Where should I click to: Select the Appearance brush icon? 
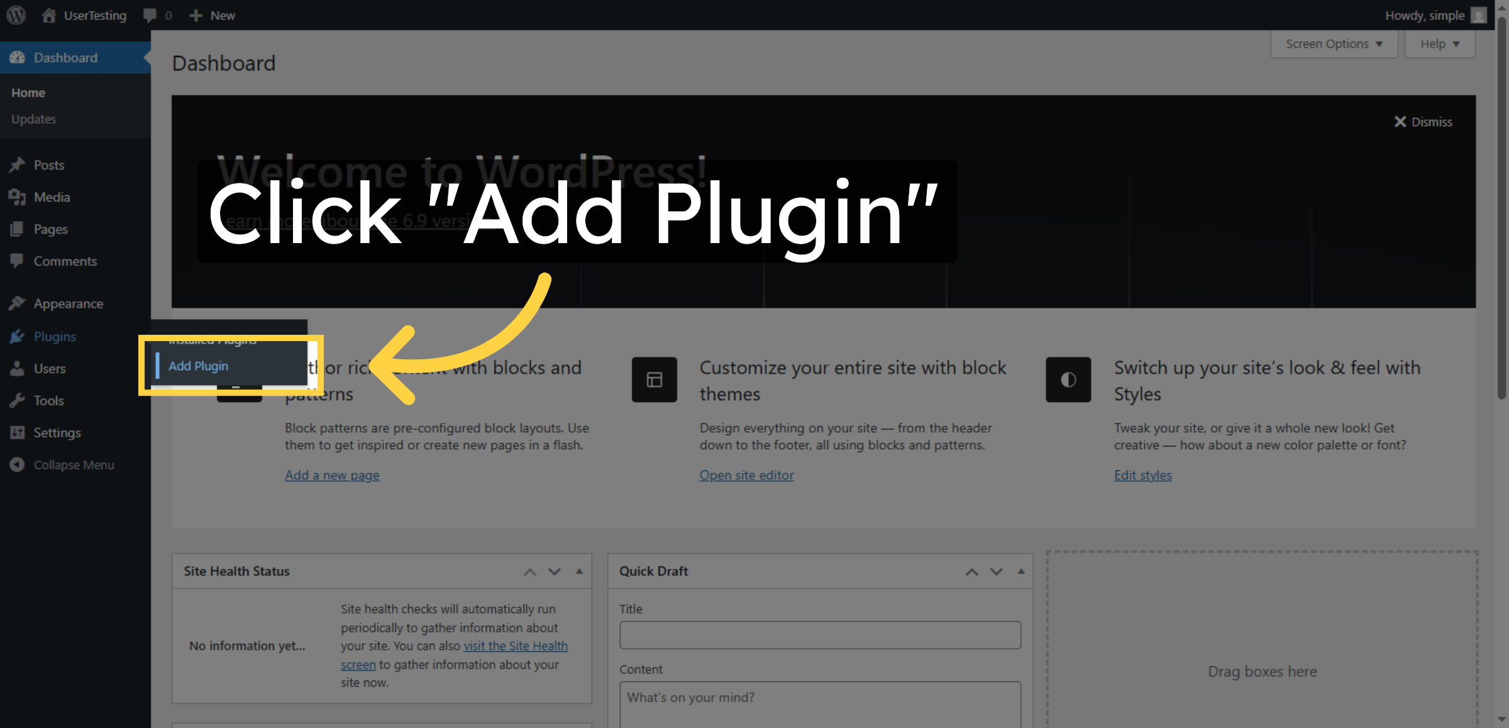pos(18,303)
